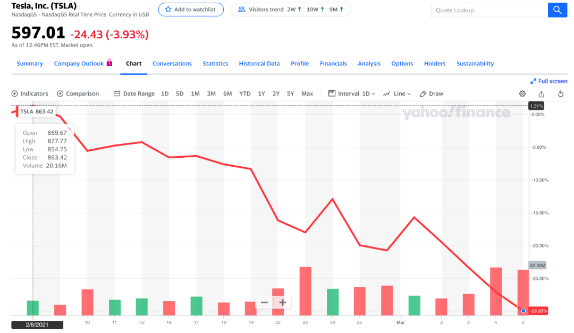This screenshot has height=333, width=574.
Task: Click the 10W visitors trend indicator
Action: pos(316,10)
